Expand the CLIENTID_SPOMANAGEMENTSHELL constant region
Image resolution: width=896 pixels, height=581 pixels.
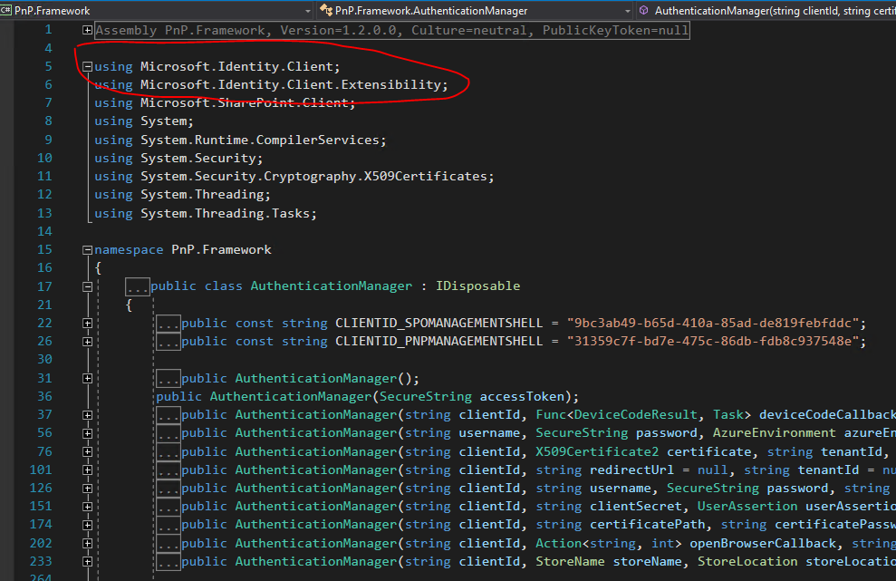[86, 322]
